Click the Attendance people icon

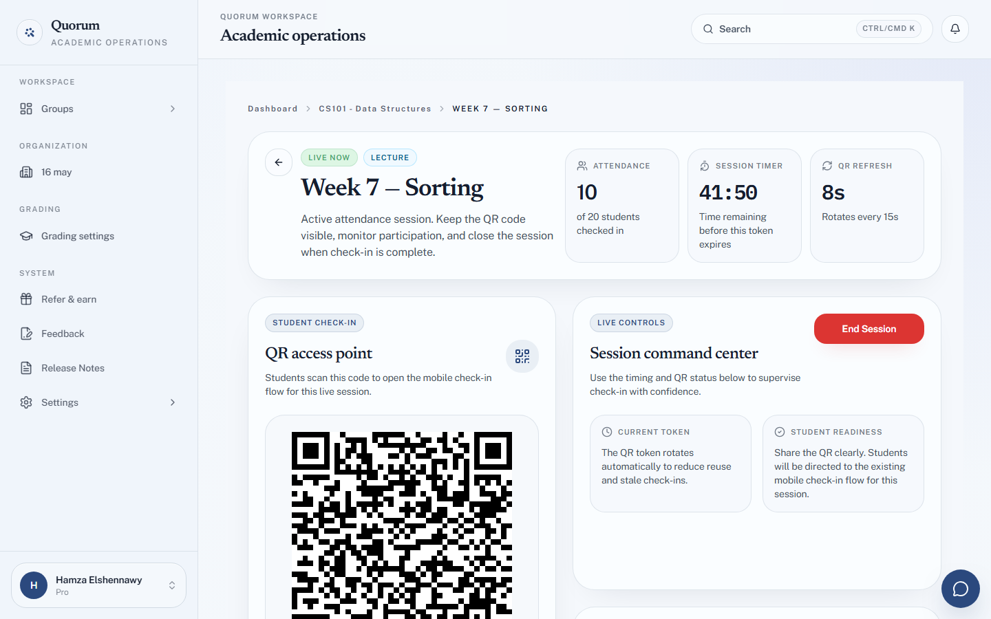coord(582,166)
